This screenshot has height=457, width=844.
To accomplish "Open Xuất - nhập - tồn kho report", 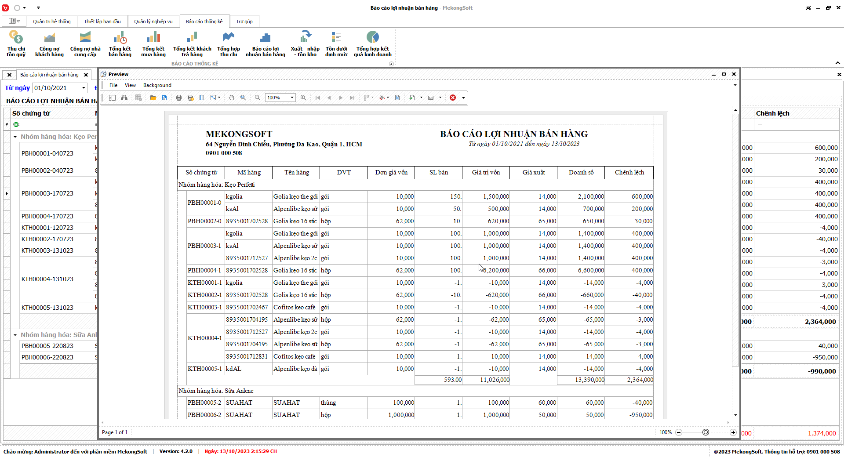I will [305, 44].
